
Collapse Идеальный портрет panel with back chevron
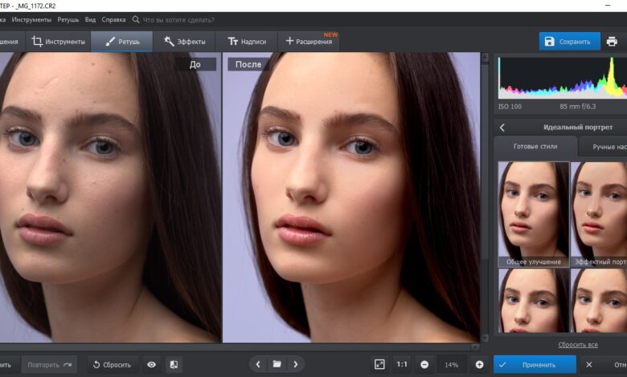(502, 128)
